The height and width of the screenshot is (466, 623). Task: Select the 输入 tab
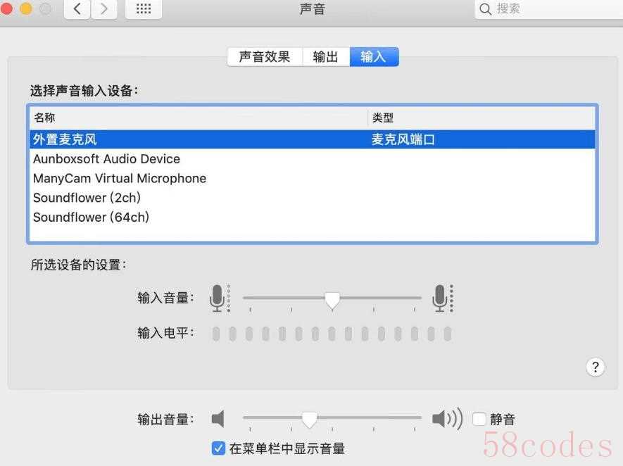[x=374, y=57]
